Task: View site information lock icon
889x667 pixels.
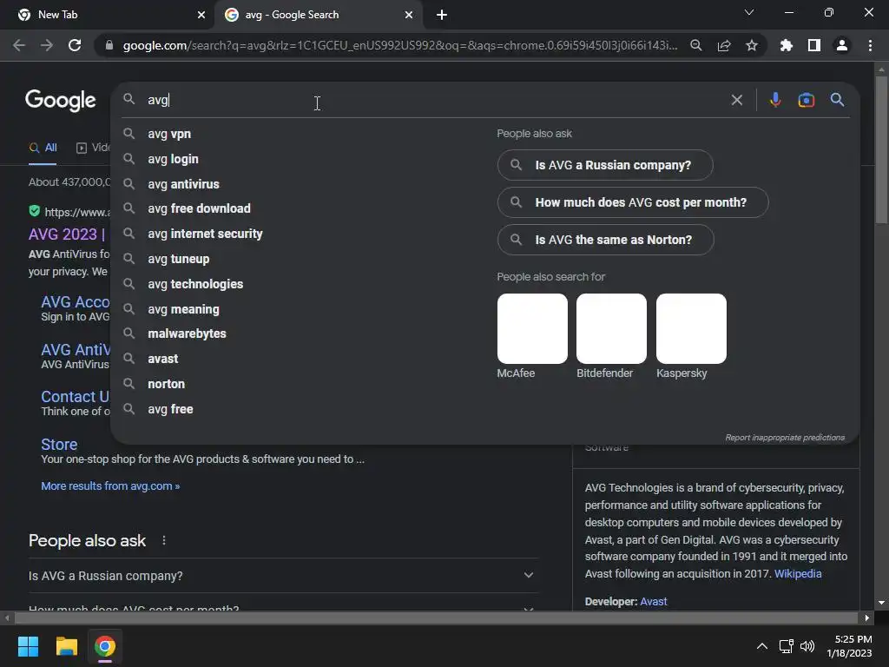Action: click(109, 45)
